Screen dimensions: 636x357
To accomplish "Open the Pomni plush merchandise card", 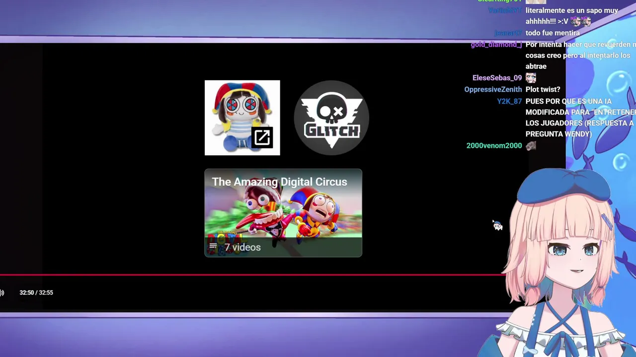I will point(242,118).
